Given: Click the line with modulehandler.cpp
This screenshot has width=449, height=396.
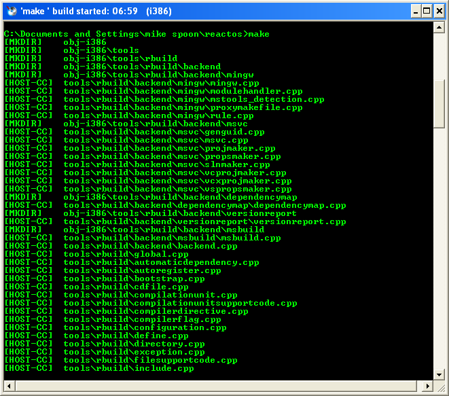Looking at the screenshot, I should [x=154, y=91].
